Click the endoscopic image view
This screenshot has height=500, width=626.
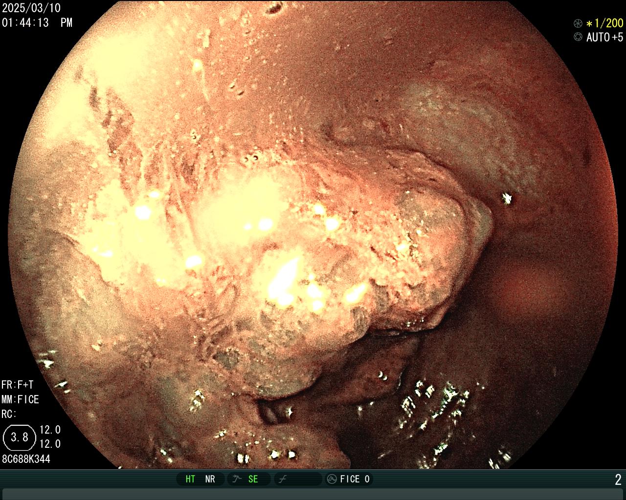[x=313, y=234]
